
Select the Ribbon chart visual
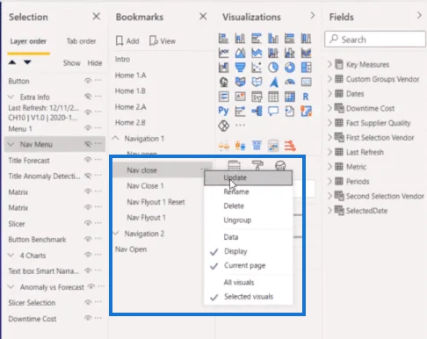click(x=306, y=53)
